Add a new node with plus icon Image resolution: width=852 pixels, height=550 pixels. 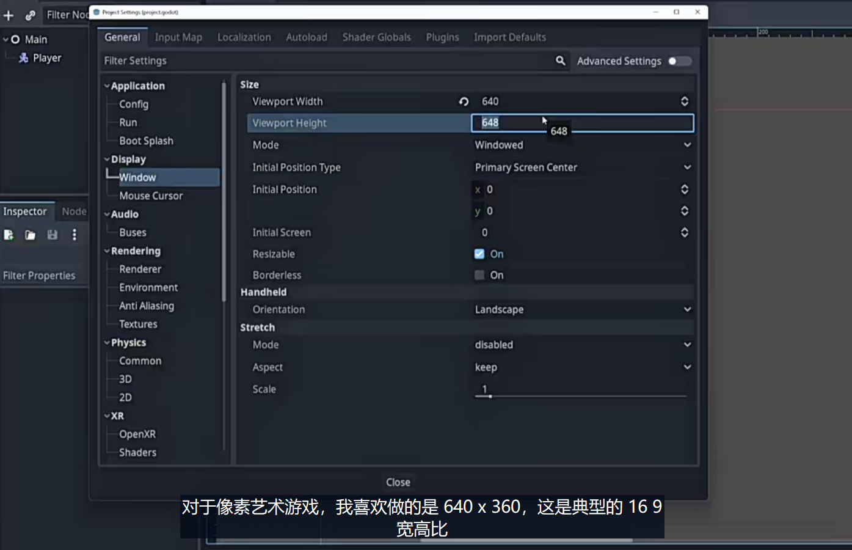point(9,15)
